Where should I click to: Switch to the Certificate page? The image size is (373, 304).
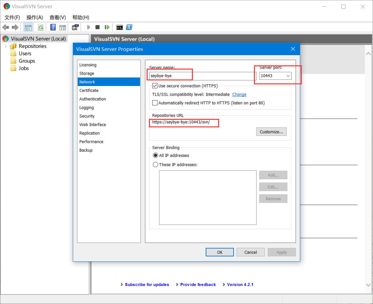(109, 91)
